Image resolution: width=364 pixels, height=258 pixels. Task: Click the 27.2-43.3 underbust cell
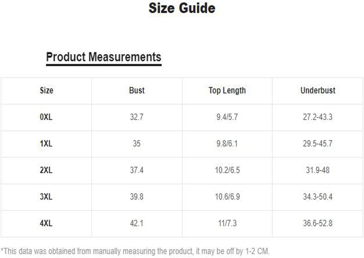coord(318,117)
